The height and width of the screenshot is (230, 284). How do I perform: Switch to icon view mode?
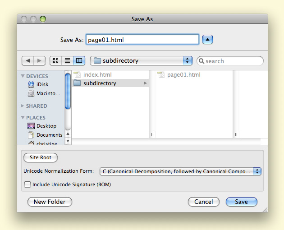point(56,60)
